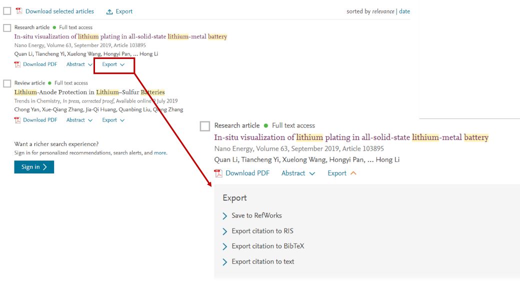520x287 pixels.
Task: Click PDF icon under first Nano Energy article
Action: point(17,64)
